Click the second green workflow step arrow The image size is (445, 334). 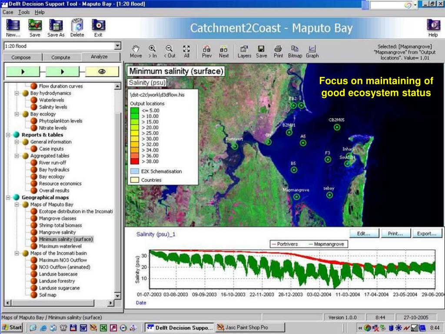[63, 72]
